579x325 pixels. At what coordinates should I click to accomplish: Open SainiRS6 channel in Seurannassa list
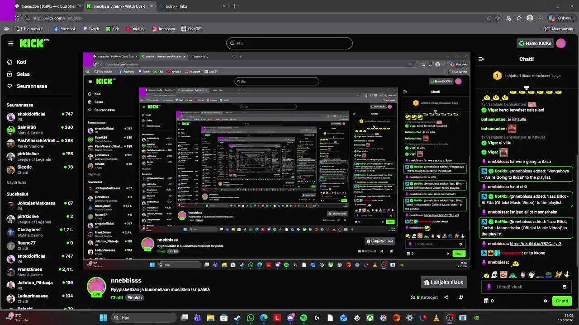pos(40,130)
